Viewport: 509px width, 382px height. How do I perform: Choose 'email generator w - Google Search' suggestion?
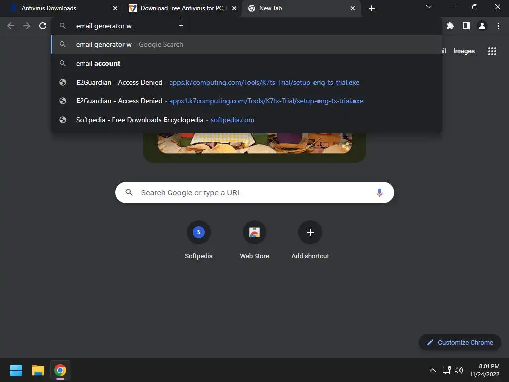point(247,44)
